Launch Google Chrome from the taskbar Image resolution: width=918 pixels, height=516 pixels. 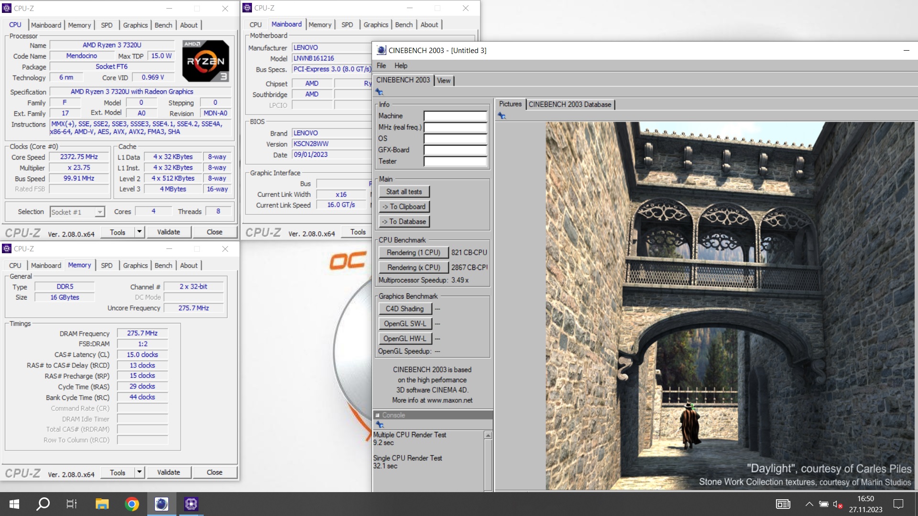point(131,504)
